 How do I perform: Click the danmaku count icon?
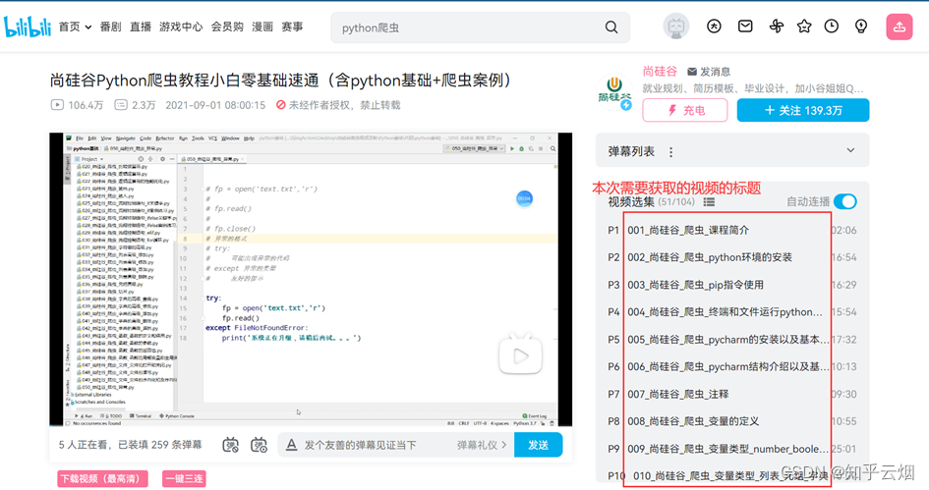[121, 105]
